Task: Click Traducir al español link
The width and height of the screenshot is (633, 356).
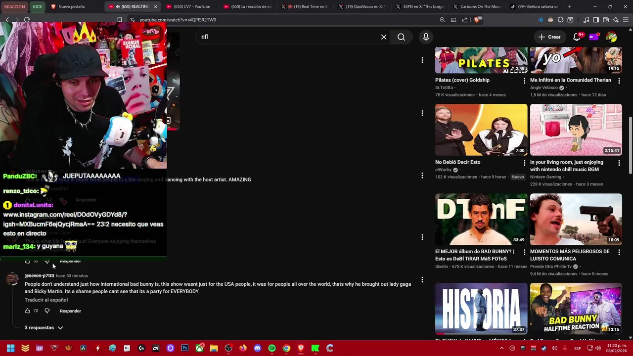Action: tap(46, 300)
